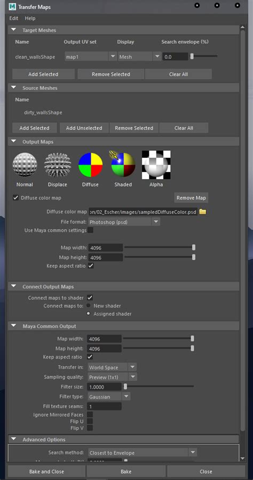The width and height of the screenshot is (253, 480).
Task: Open the Edit menu
Action: pyautogui.click(x=14, y=18)
